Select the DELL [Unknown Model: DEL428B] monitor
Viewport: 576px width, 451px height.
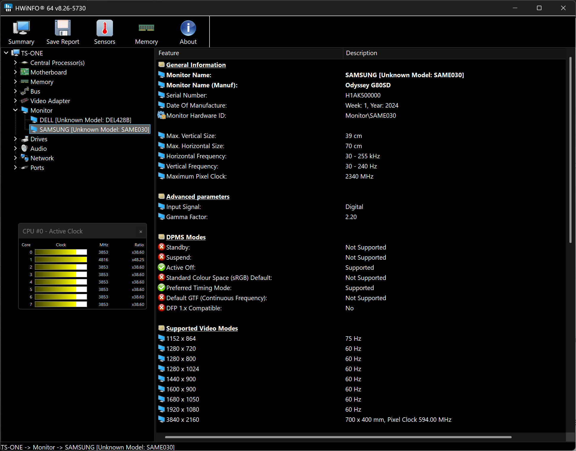85,120
